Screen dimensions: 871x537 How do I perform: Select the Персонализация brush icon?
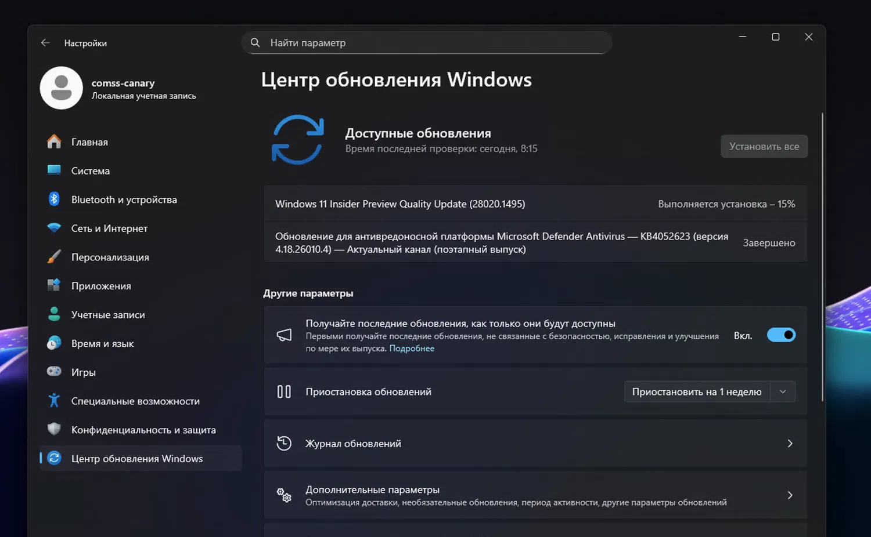[x=53, y=256]
